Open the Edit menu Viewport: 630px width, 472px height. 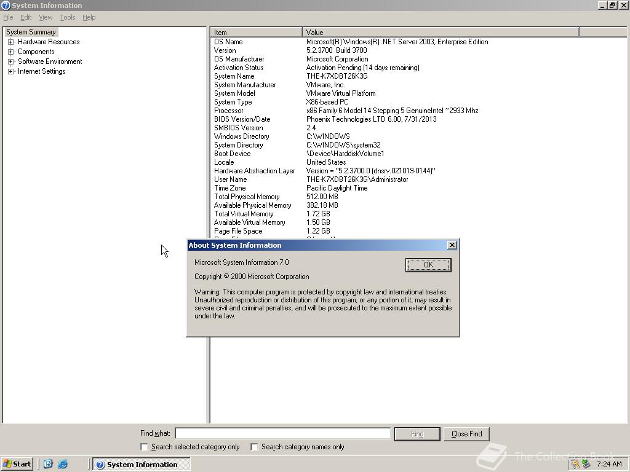coord(26,17)
